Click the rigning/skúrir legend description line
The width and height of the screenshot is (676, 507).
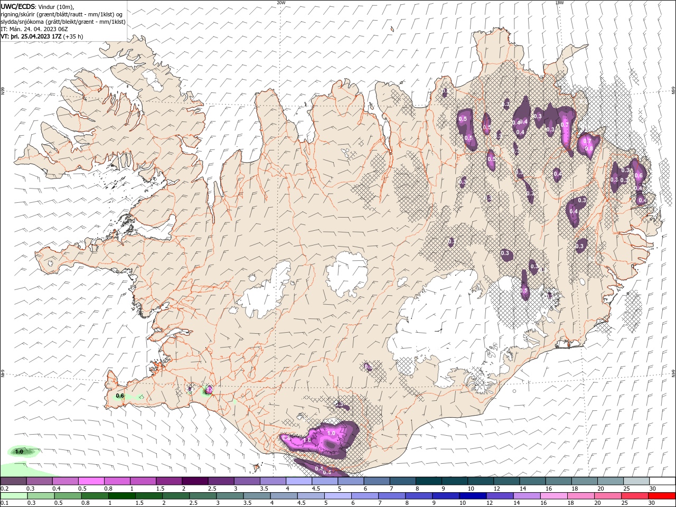(62, 14)
